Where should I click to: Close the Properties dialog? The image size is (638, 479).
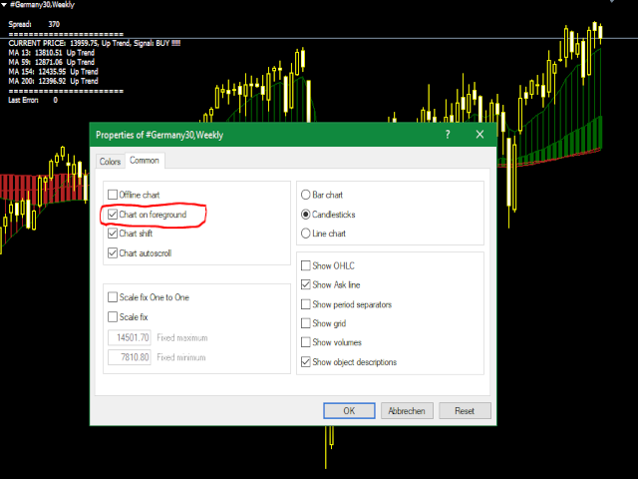click(x=479, y=135)
